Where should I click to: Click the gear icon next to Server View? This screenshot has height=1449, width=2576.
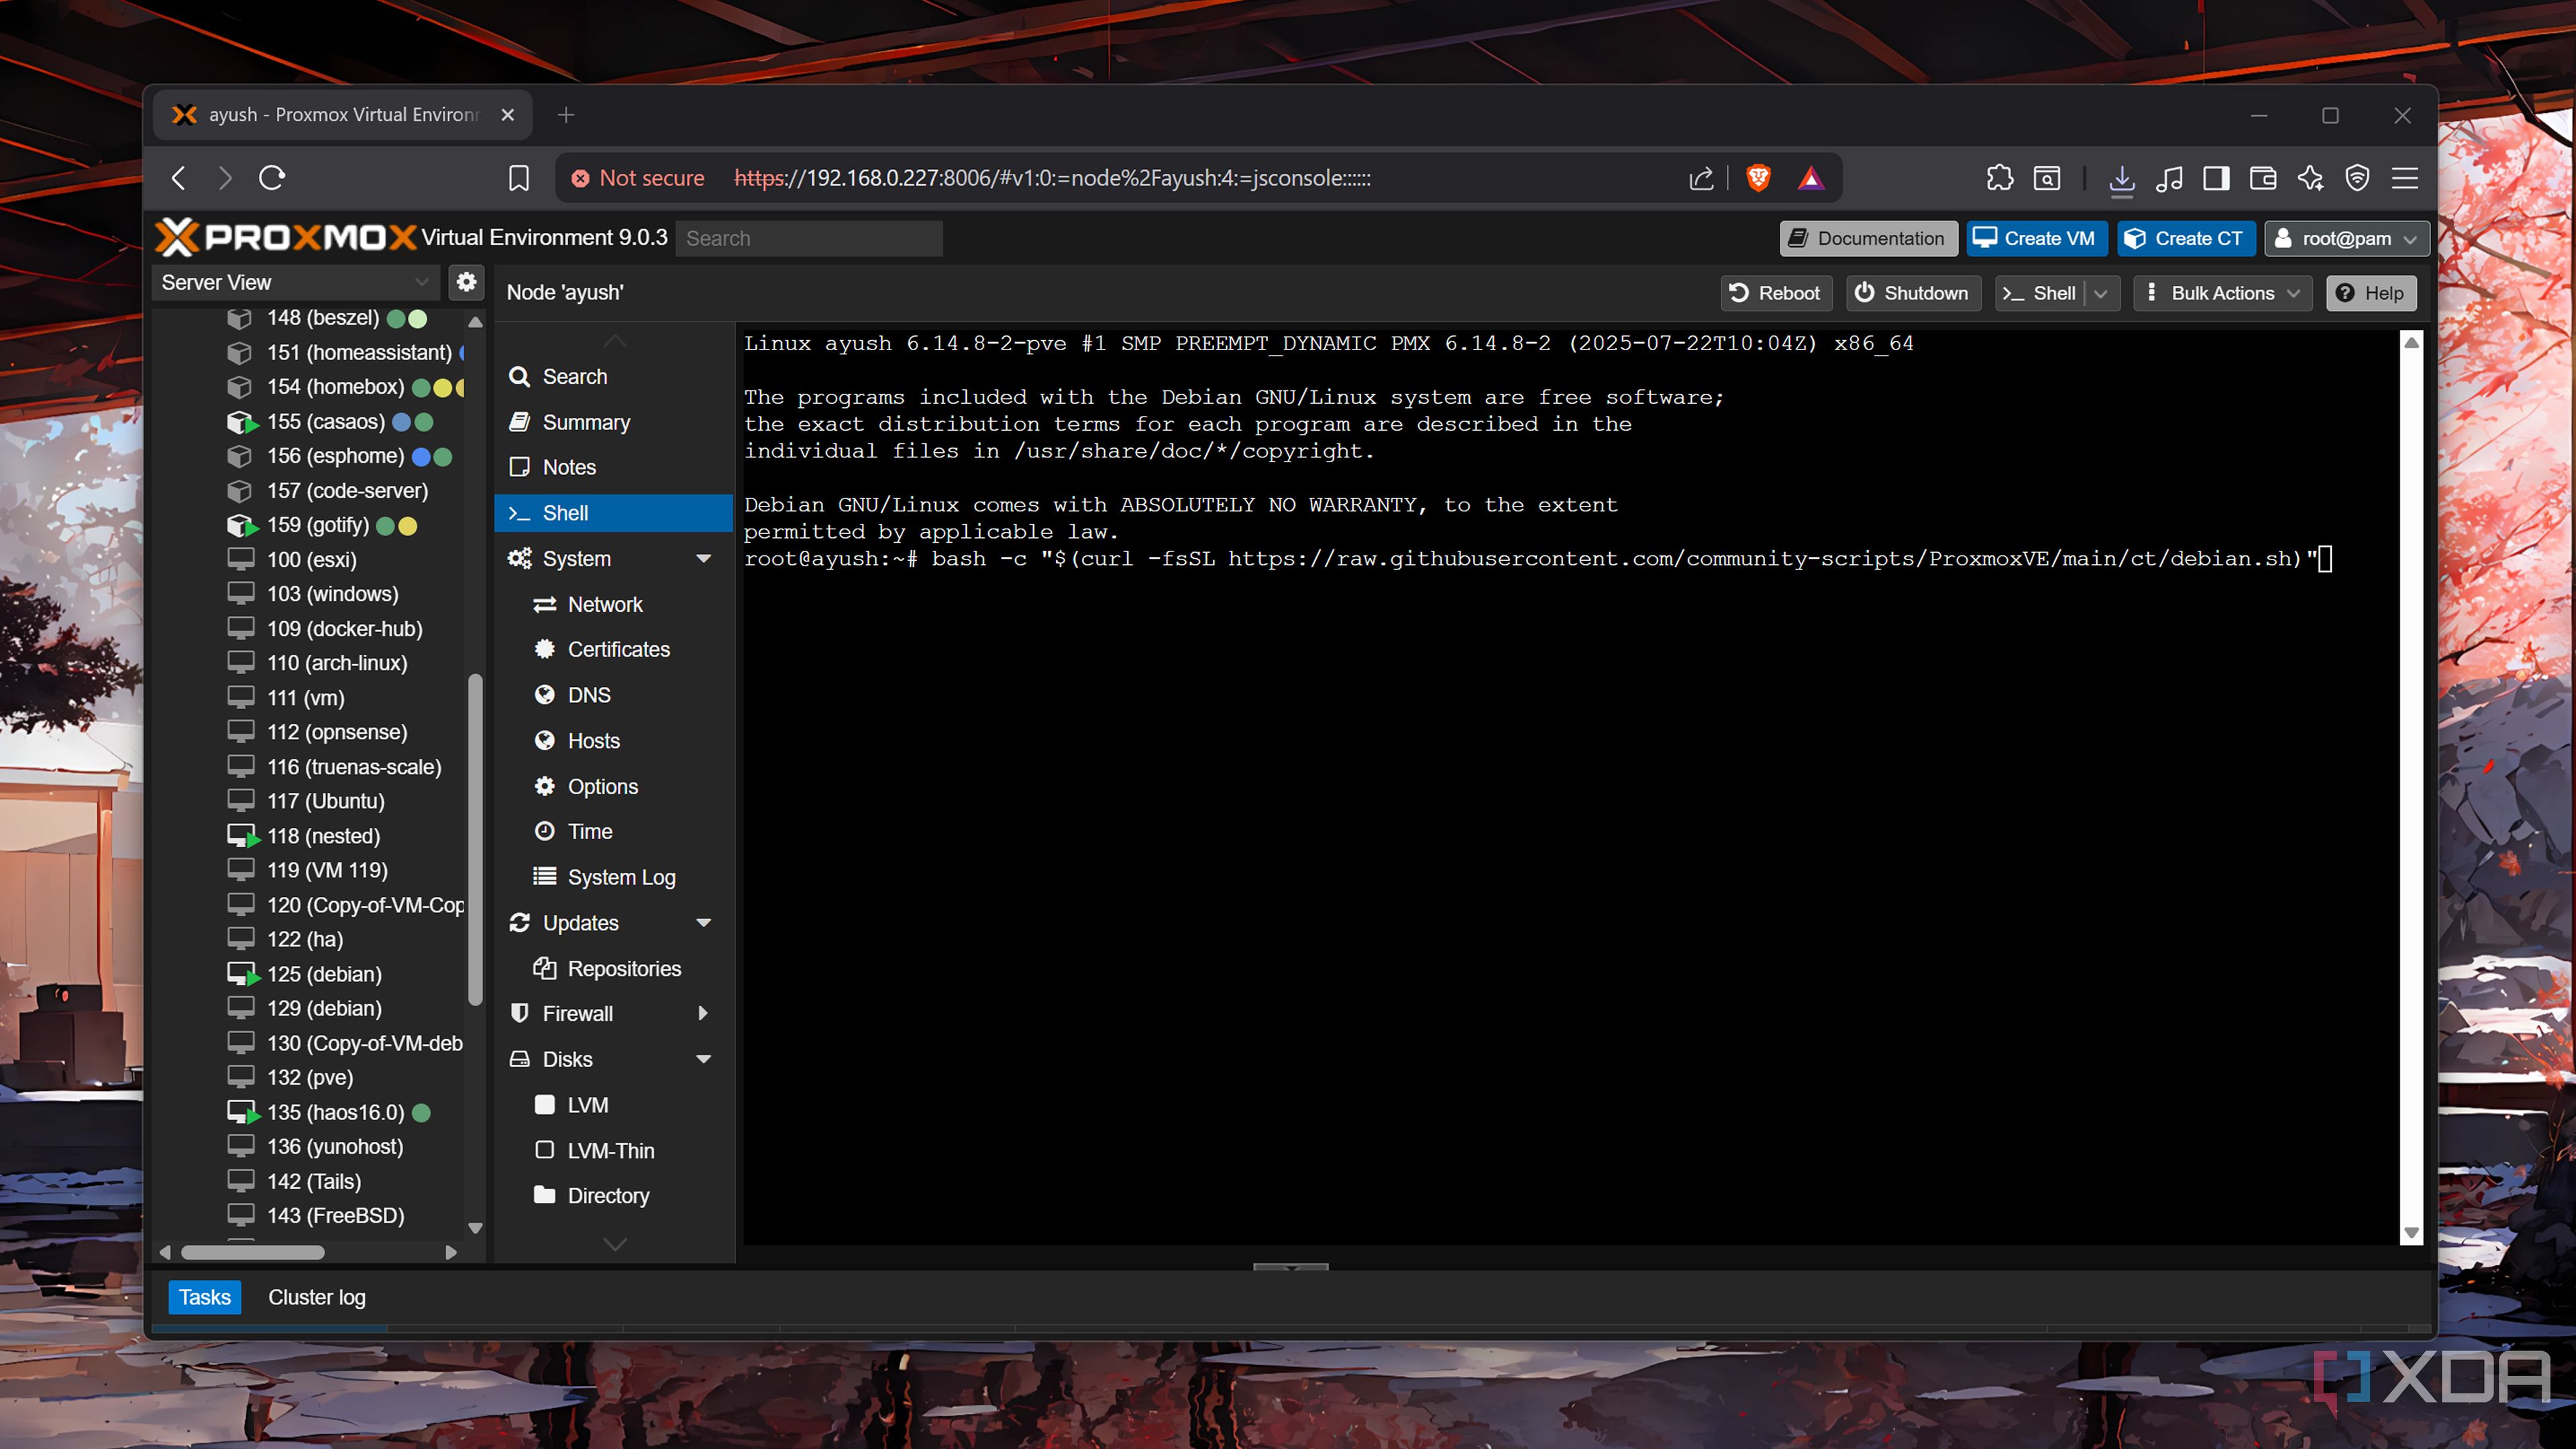[x=466, y=282]
